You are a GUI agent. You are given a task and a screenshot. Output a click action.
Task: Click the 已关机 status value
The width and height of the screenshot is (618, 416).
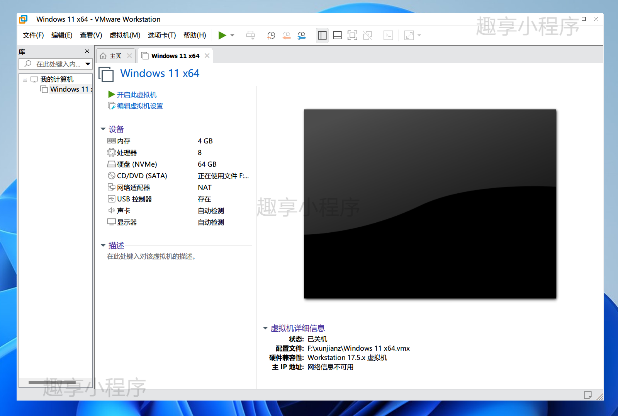coord(317,339)
